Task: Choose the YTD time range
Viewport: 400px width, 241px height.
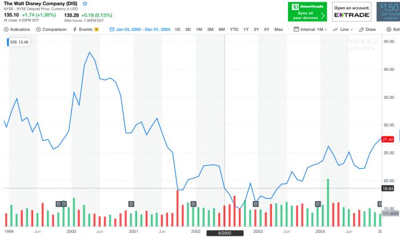Action: tap(234, 29)
